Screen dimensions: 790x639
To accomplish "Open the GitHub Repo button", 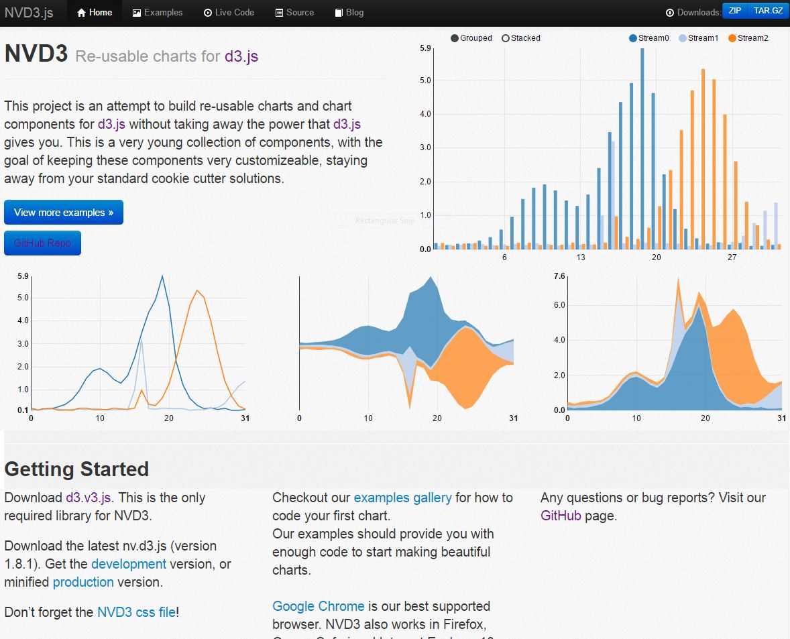I will pyautogui.click(x=42, y=243).
